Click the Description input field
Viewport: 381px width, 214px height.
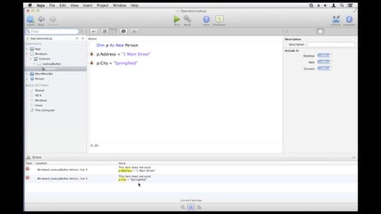[x=331, y=45]
